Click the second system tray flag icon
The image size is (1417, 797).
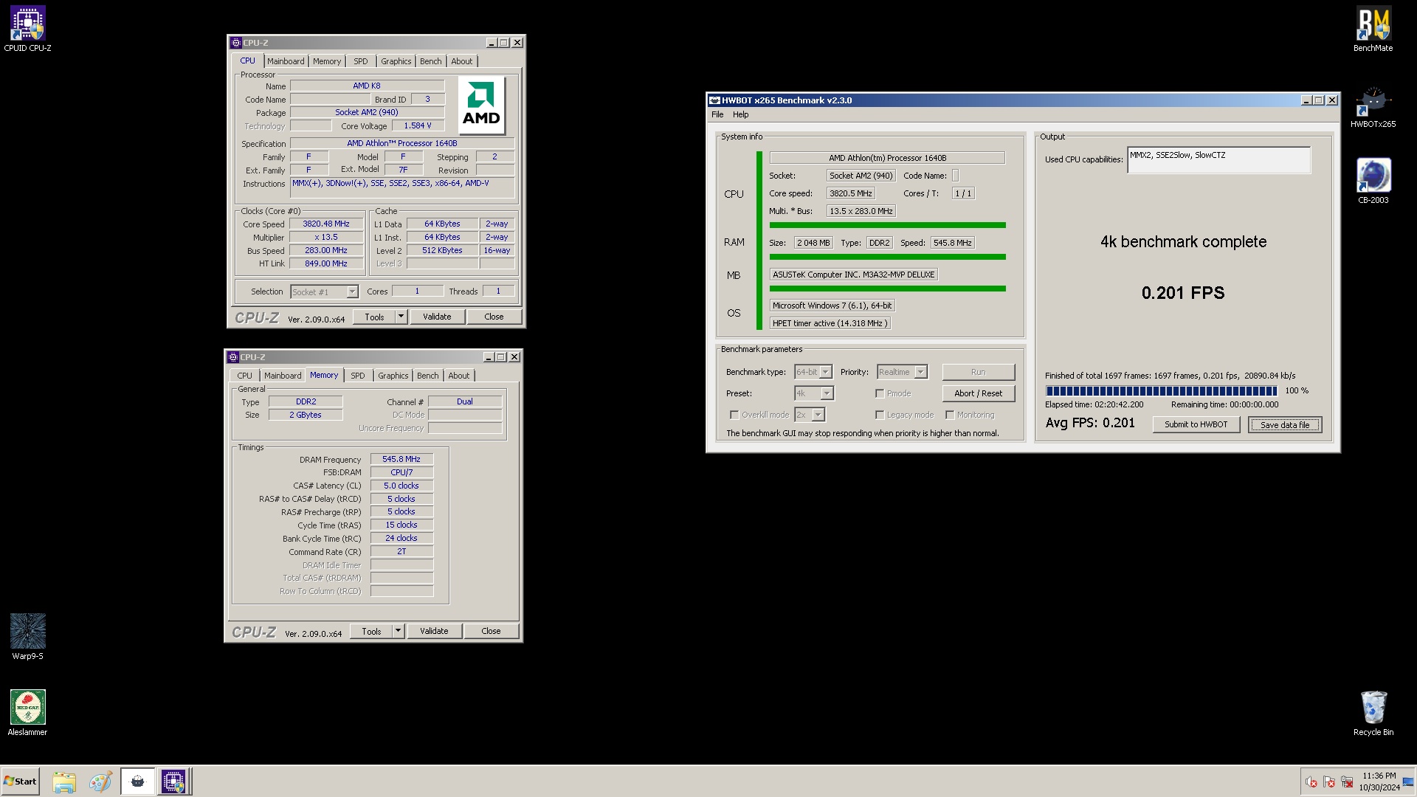(1329, 782)
